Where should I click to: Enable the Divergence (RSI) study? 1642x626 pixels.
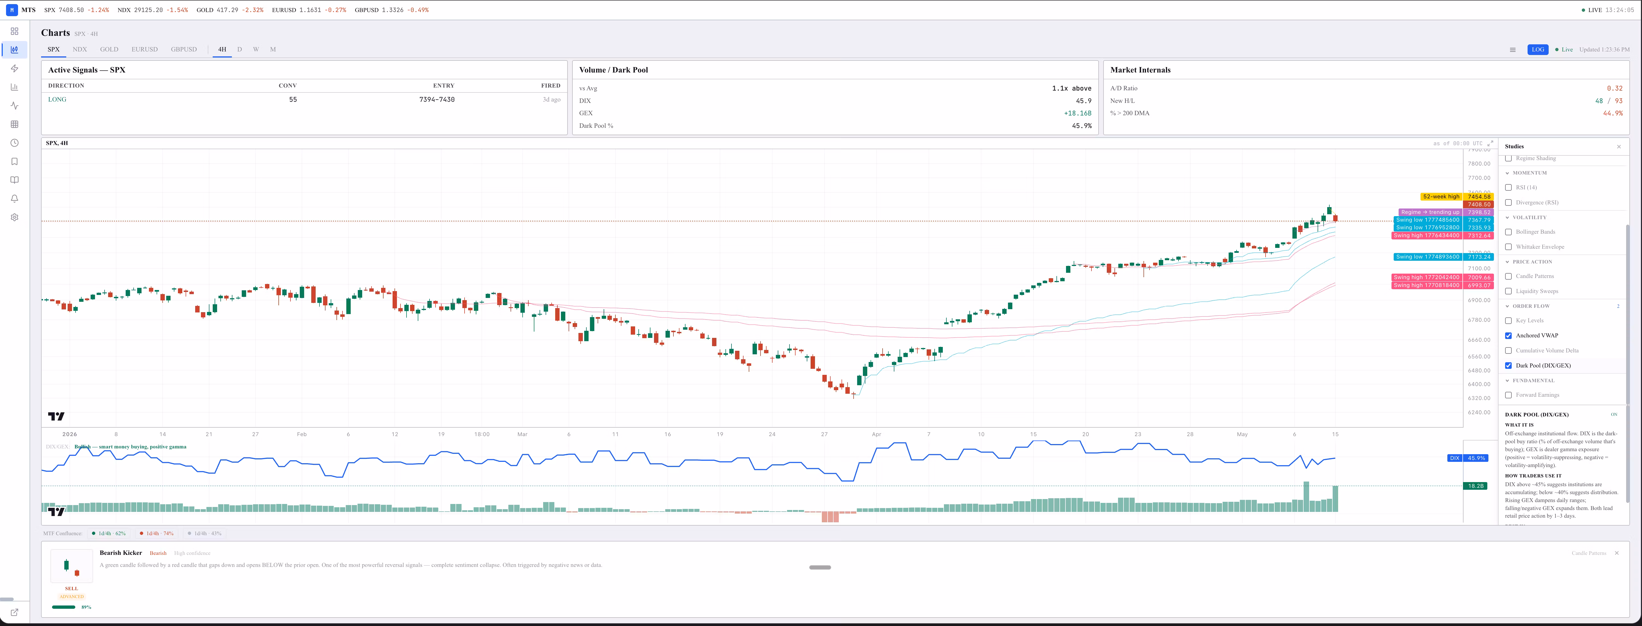(x=1508, y=202)
